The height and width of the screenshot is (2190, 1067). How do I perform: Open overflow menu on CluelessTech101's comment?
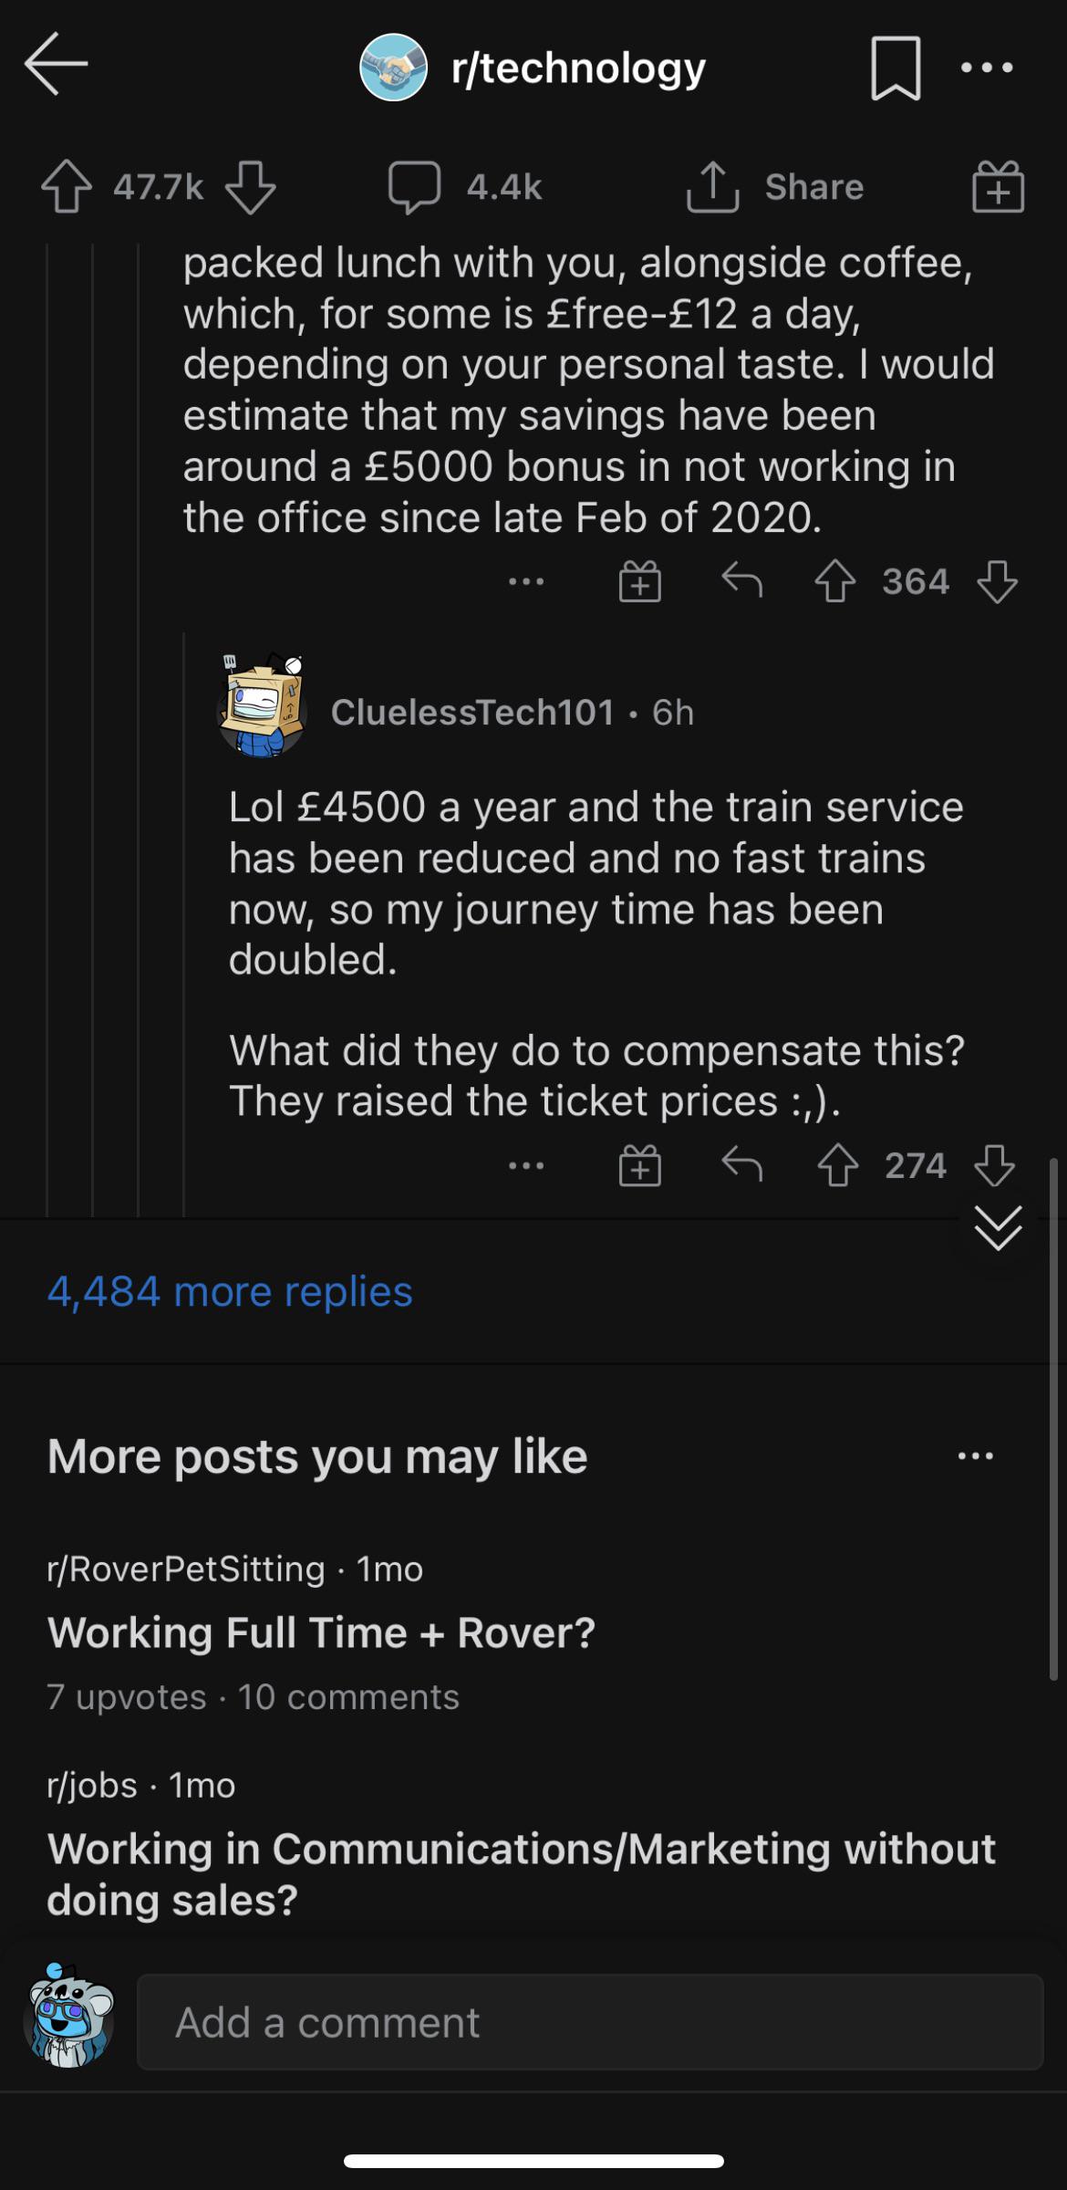(527, 1164)
